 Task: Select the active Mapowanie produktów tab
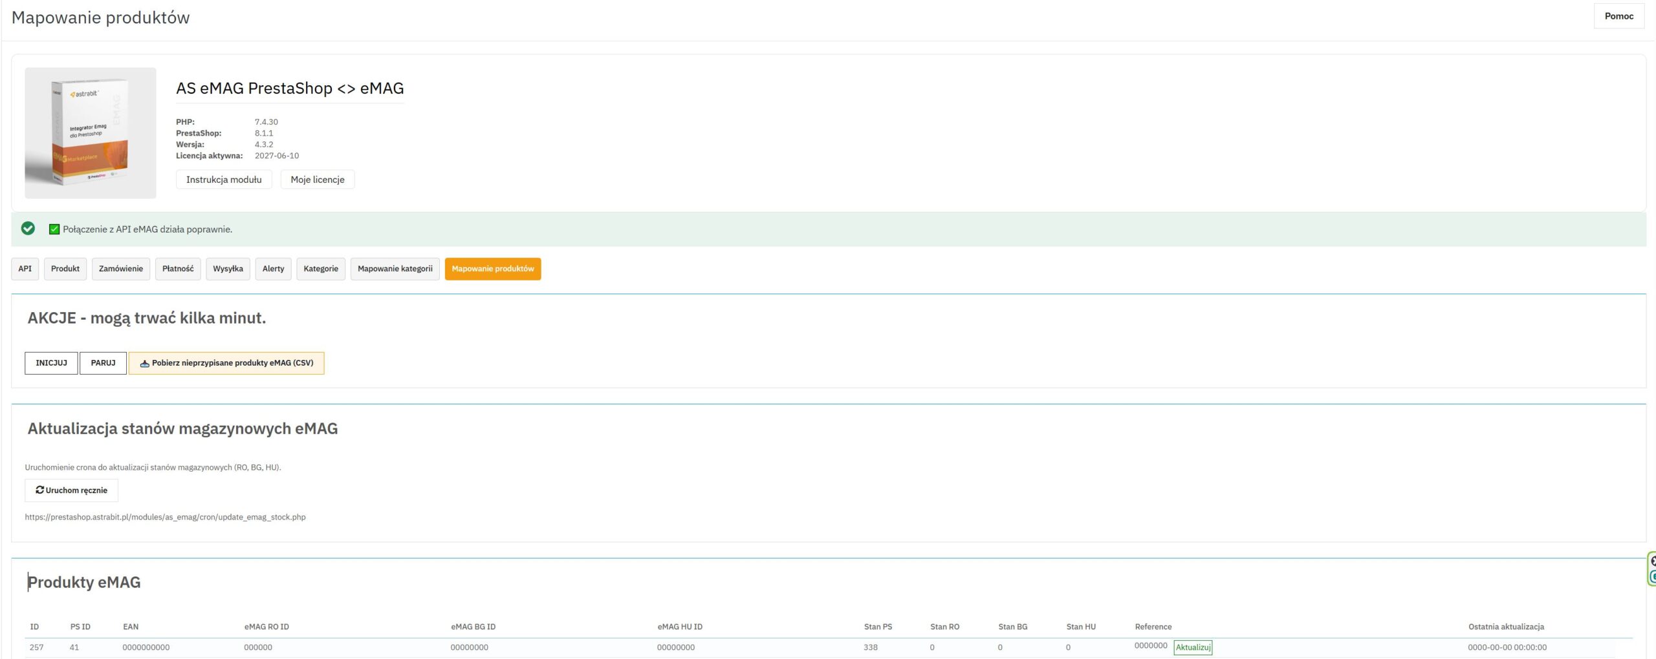[493, 269]
